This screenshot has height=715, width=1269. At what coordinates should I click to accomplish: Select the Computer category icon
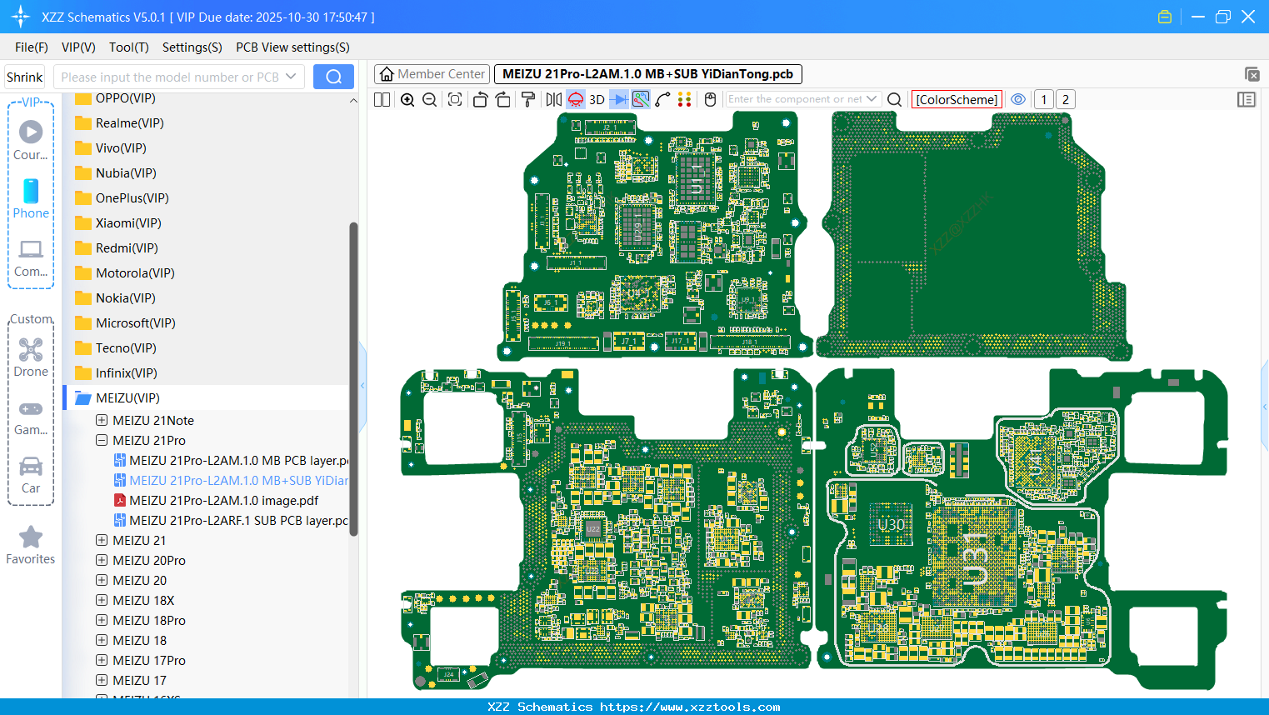[x=31, y=258]
